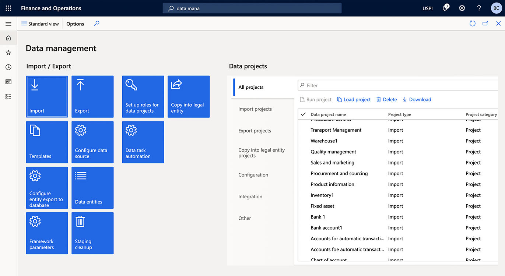Click the Load project button
This screenshot has height=276, width=505.
tap(354, 99)
